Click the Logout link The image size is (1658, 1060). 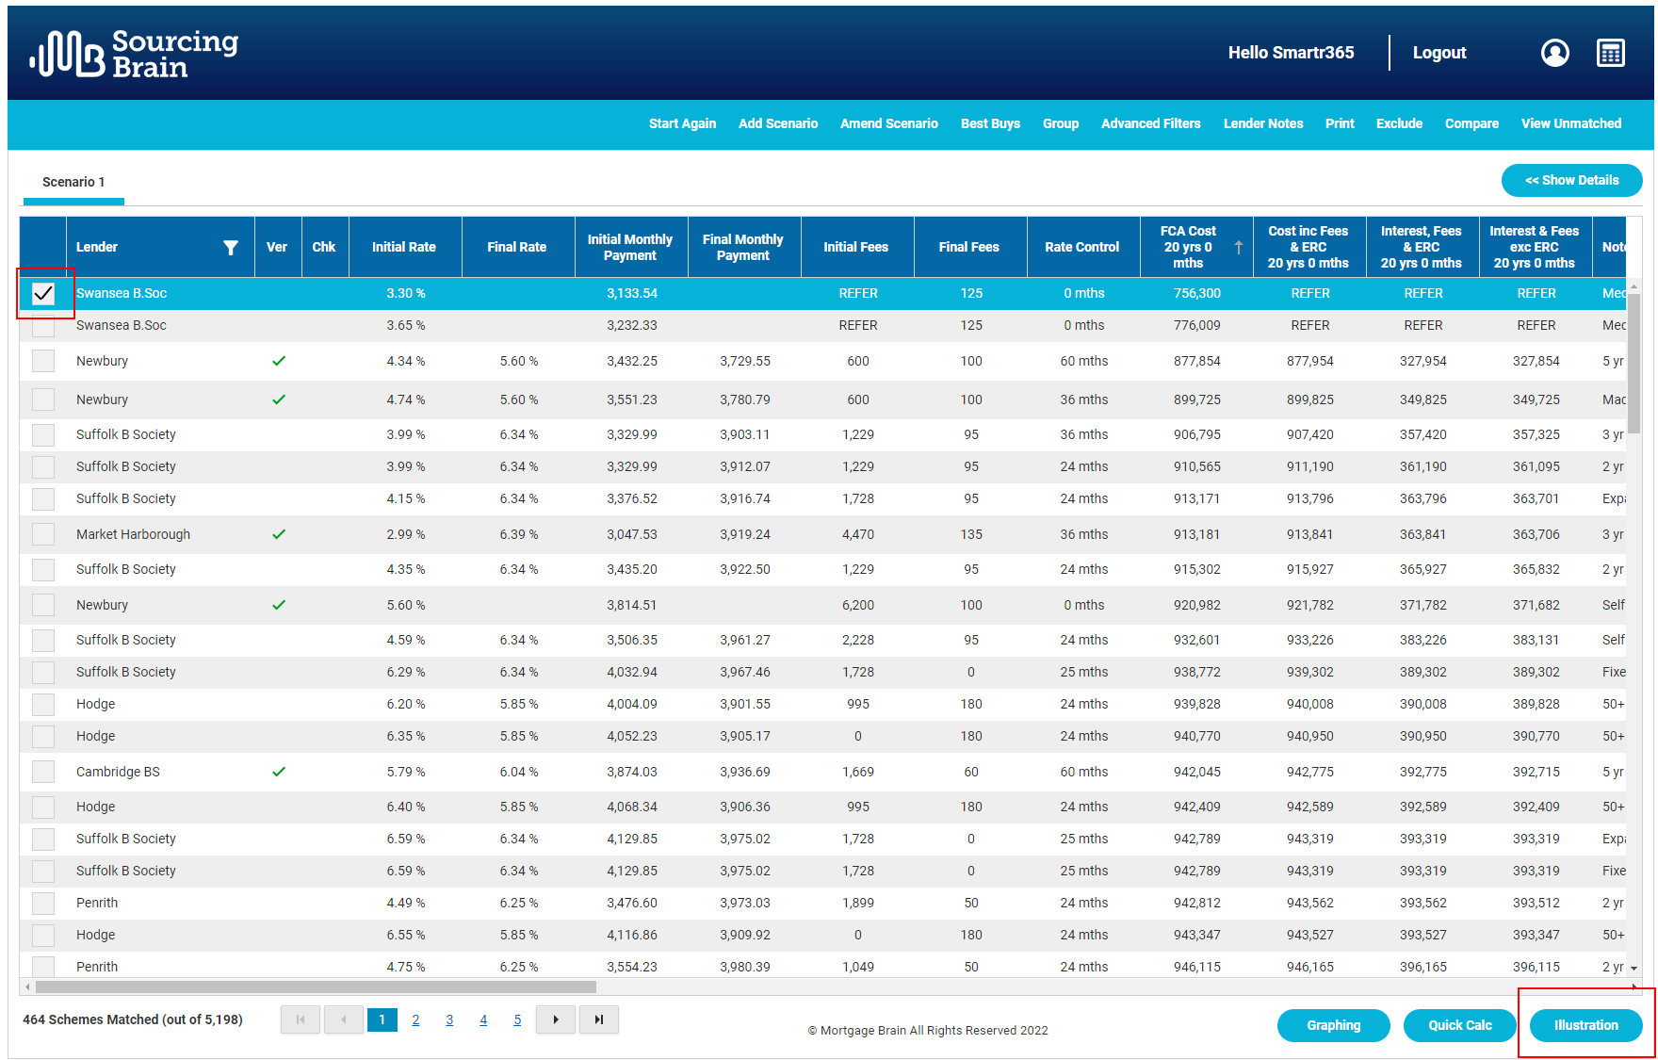click(1439, 53)
